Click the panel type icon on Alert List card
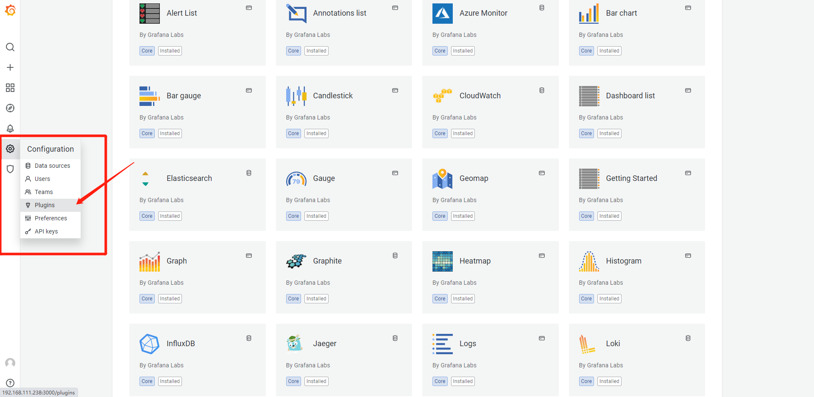Image resolution: width=814 pixels, height=397 pixels. (249, 8)
